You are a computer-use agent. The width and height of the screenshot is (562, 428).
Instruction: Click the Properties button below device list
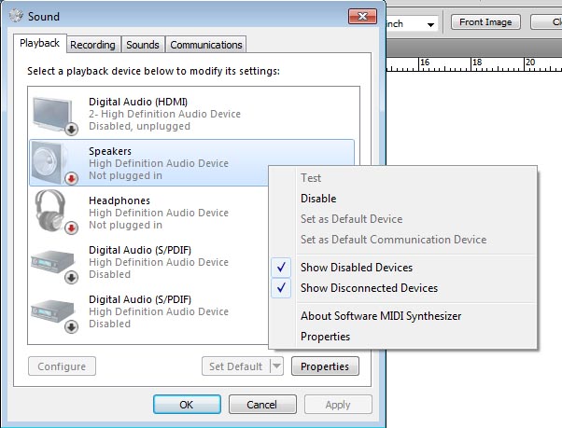coord(325,366)
